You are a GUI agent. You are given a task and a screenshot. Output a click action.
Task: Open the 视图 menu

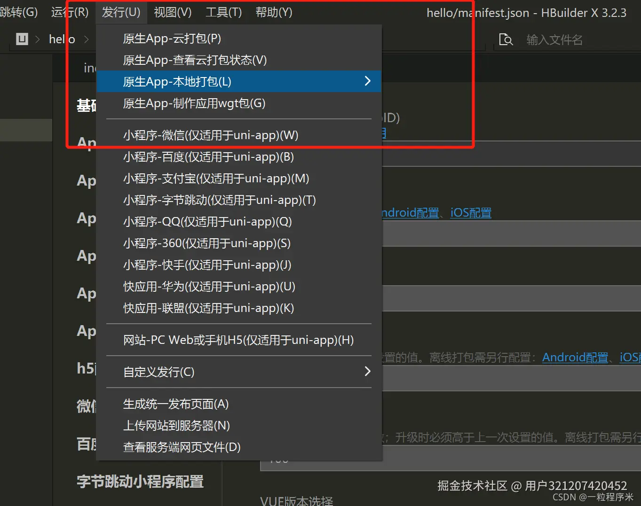[172, 13]
